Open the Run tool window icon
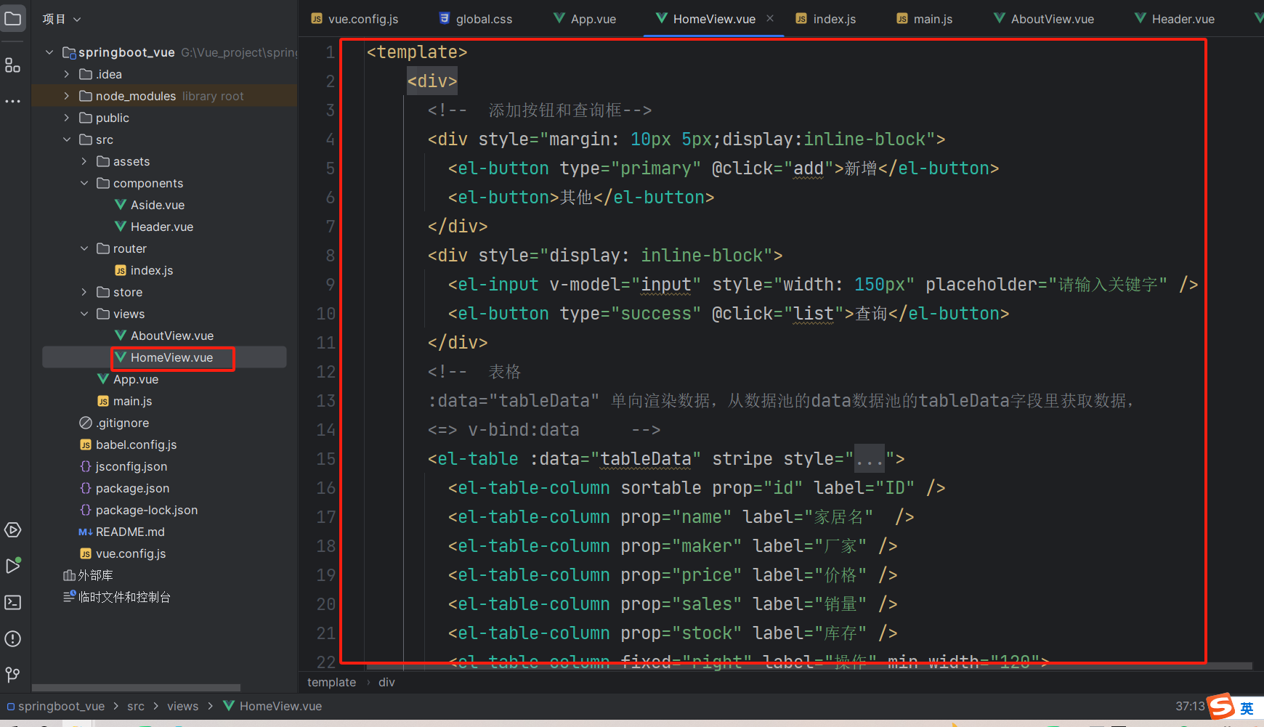Screen dimensions: 1264x727 pos(13,566)
